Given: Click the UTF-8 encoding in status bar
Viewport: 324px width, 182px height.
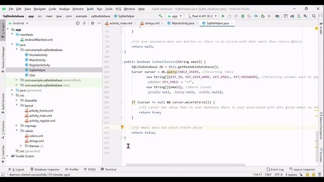Looking at the screenshot, I should click(x=278, y=174).
